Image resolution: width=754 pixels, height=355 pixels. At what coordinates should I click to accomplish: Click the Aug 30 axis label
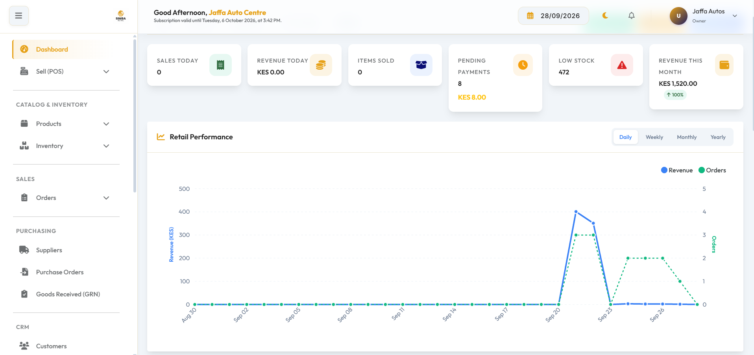click(189, 315)
